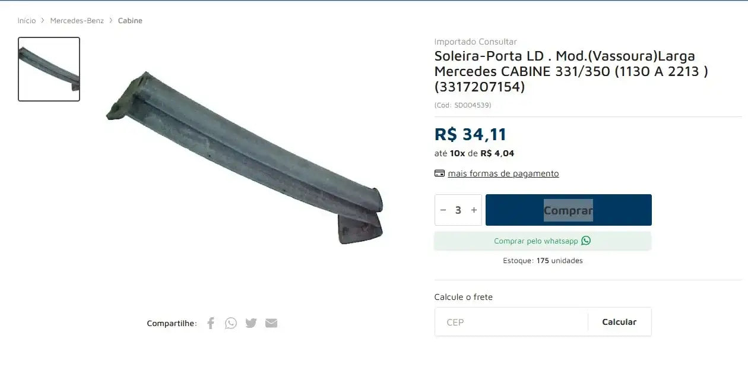Click the CEP input field

coord(511,322)
